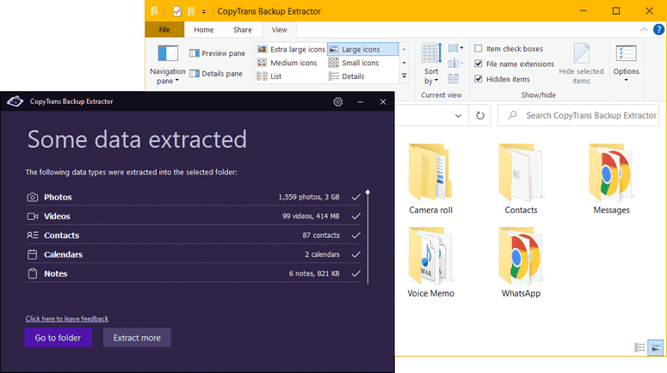Click the Sort by icon
This screenshot has width=667, height=373.
(x=431, y=53)
